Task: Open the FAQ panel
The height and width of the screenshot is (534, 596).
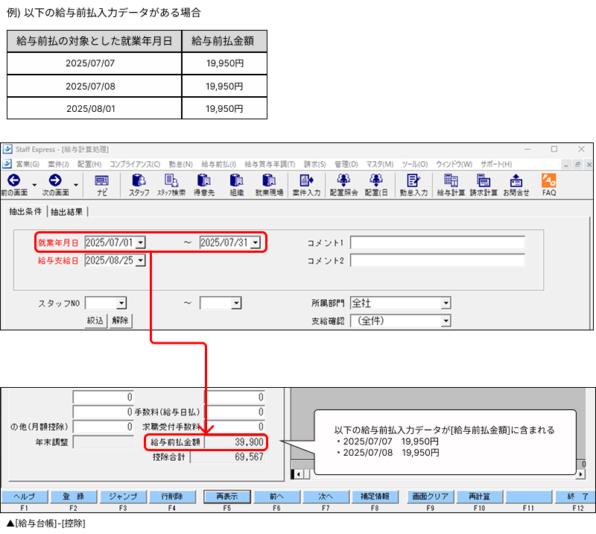Action: pos(549,183)
